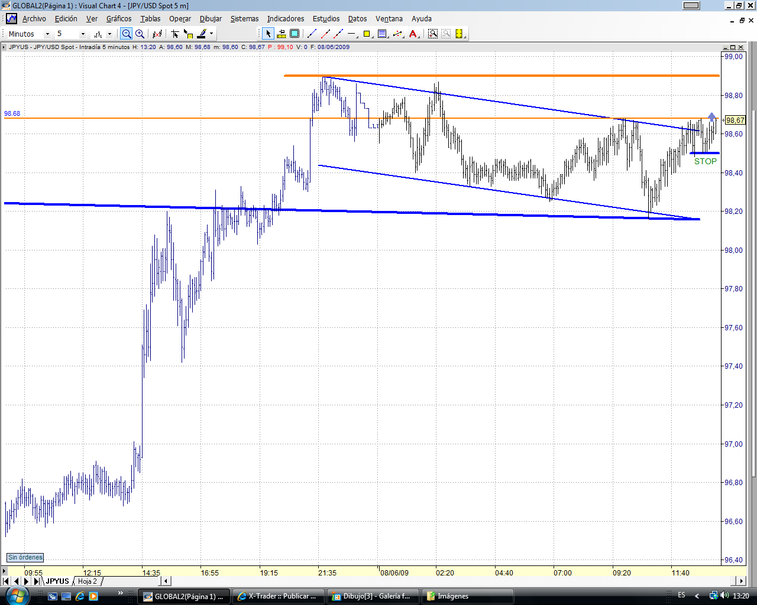The width and height of the screenshot is (757, 605).
Task: Select the red-blue segmented line tool
Action: pyautogui.click(x=338, y=34)
